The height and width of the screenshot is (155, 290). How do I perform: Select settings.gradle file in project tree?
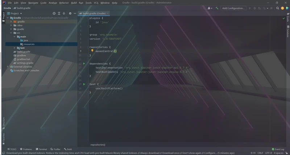tap(25, 63)
